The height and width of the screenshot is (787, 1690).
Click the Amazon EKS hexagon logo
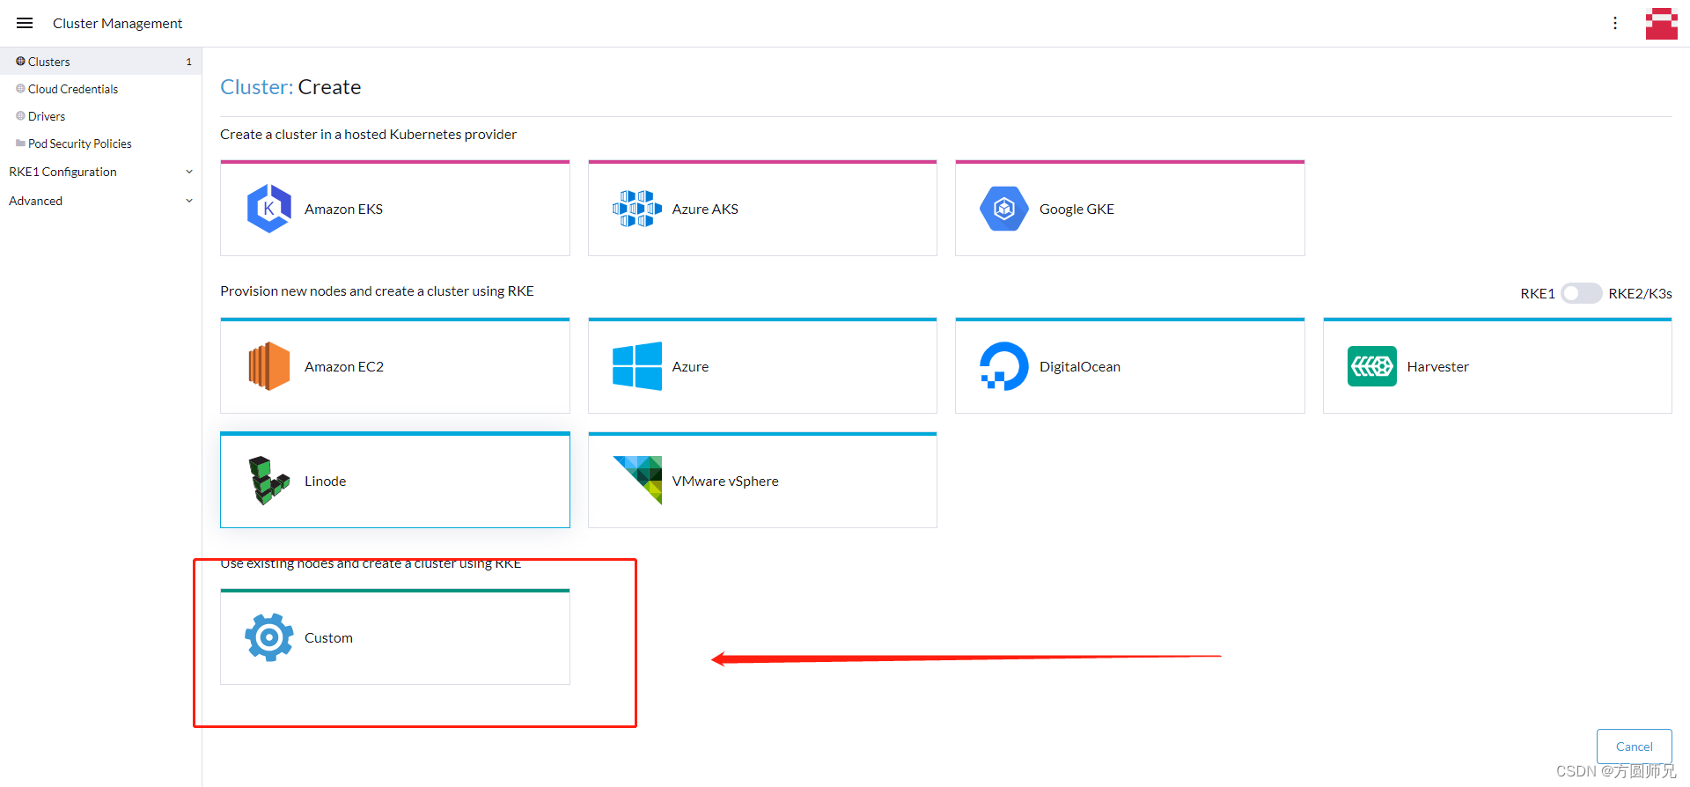tap(269, 209)
